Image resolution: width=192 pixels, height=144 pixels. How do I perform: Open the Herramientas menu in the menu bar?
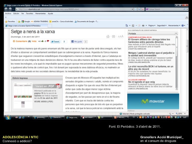(40, 13)
